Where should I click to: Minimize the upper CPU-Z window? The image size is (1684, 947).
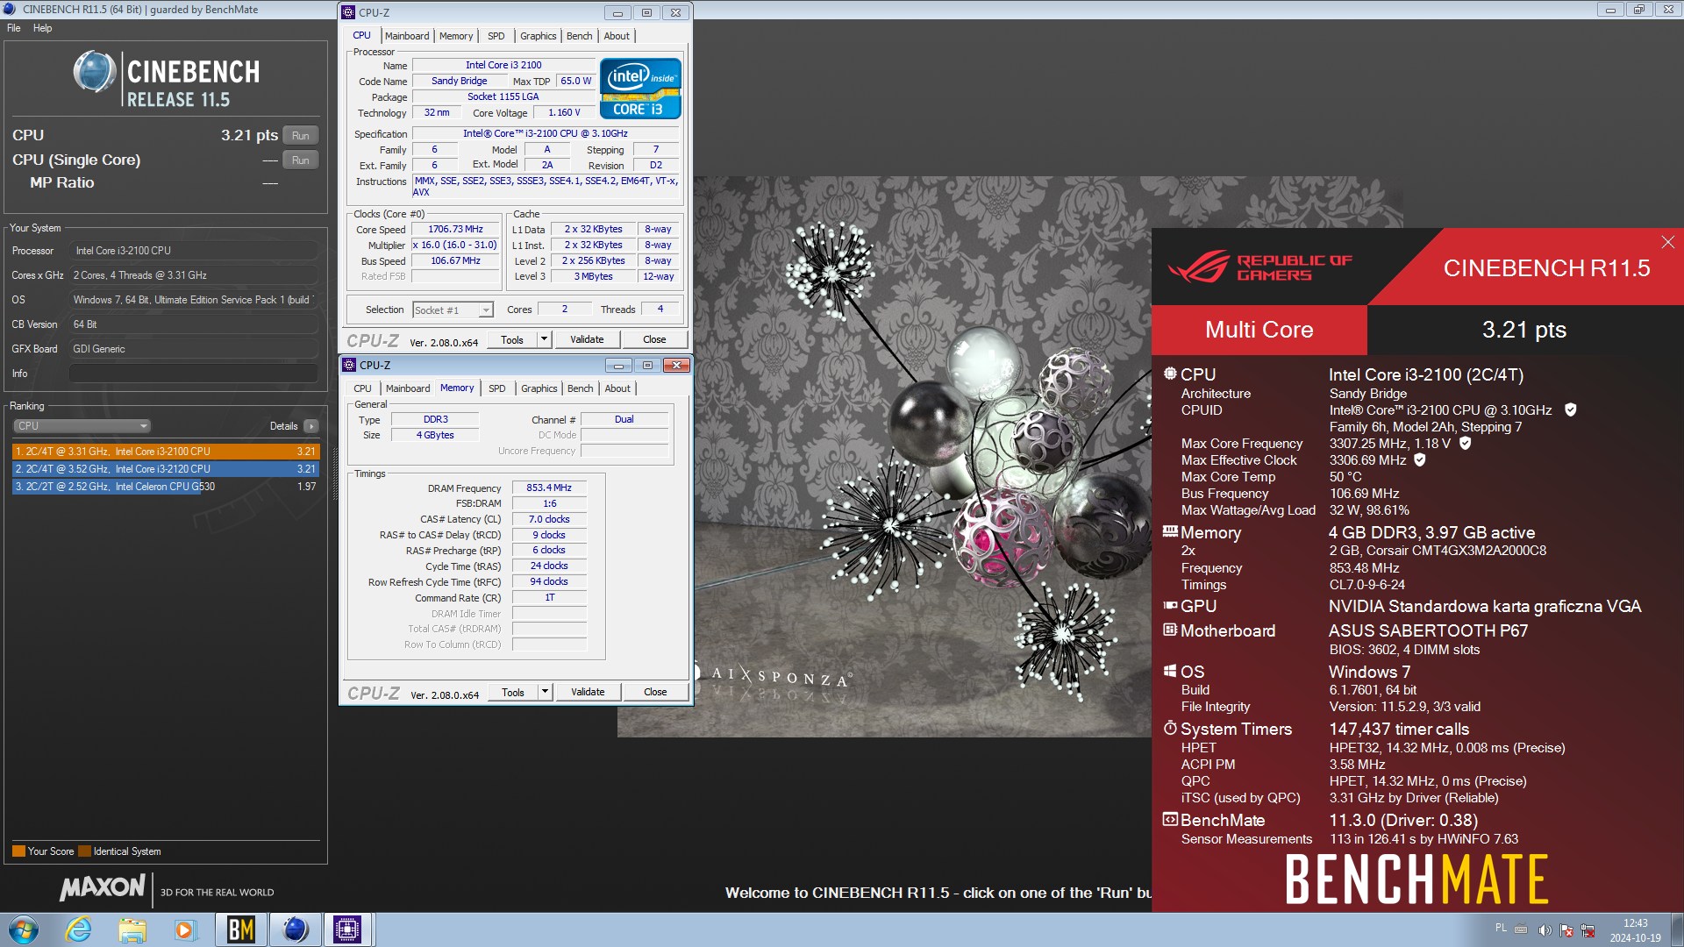(x=617, y=13)
